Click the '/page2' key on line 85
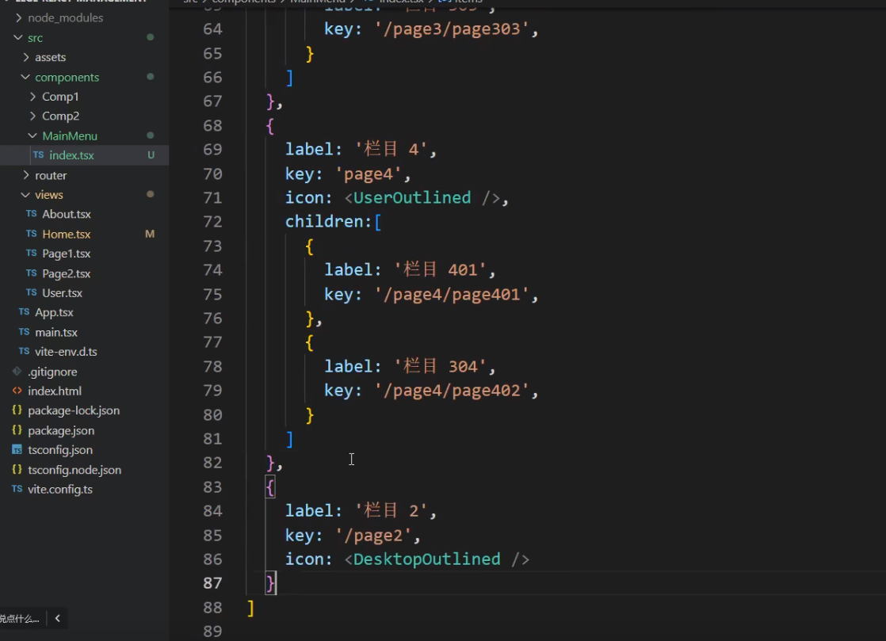This screenshot has width=886, height=641. click(x=373, y=536)
